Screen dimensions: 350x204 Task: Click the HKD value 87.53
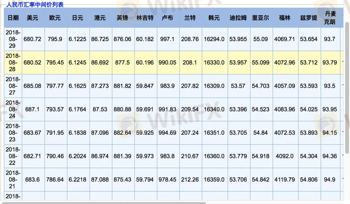100,109
